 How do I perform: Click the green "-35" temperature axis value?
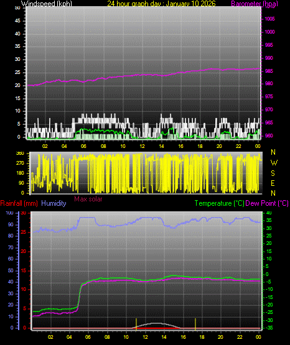coord(269,328)
